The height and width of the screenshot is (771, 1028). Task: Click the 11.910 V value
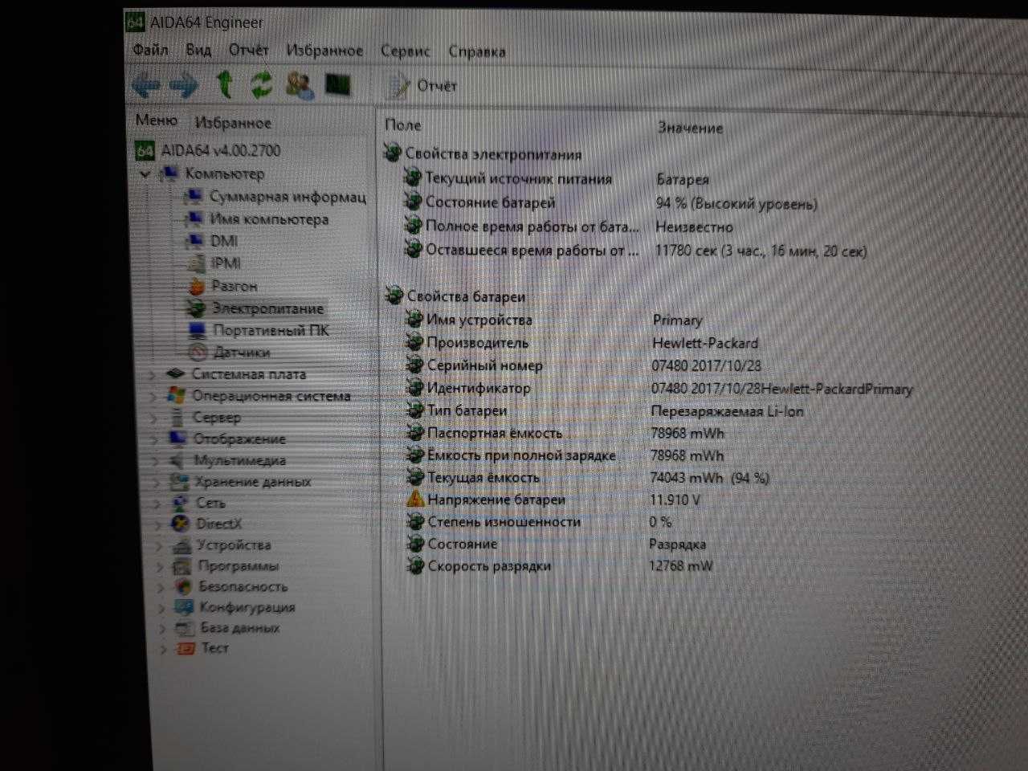[675, 500]
